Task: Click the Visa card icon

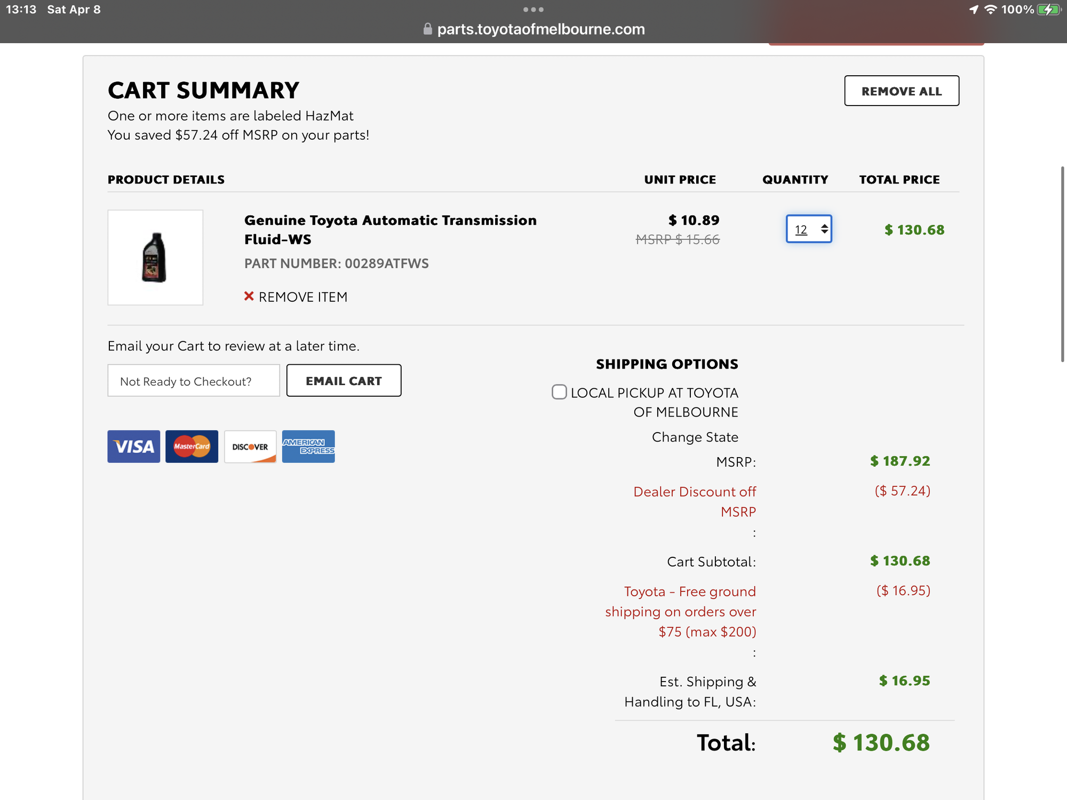Action: click(133, 446)
